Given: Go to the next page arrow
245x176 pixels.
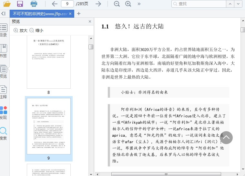Looking at the screenshot, I should [x=98, y=4].
